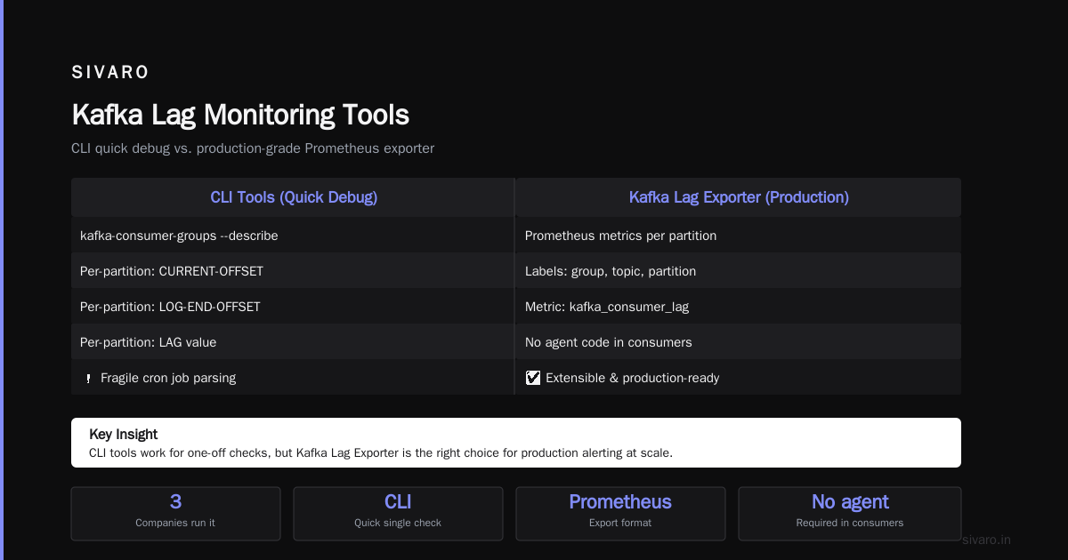Click the Prometheus stat value

[x=620, y=502]
